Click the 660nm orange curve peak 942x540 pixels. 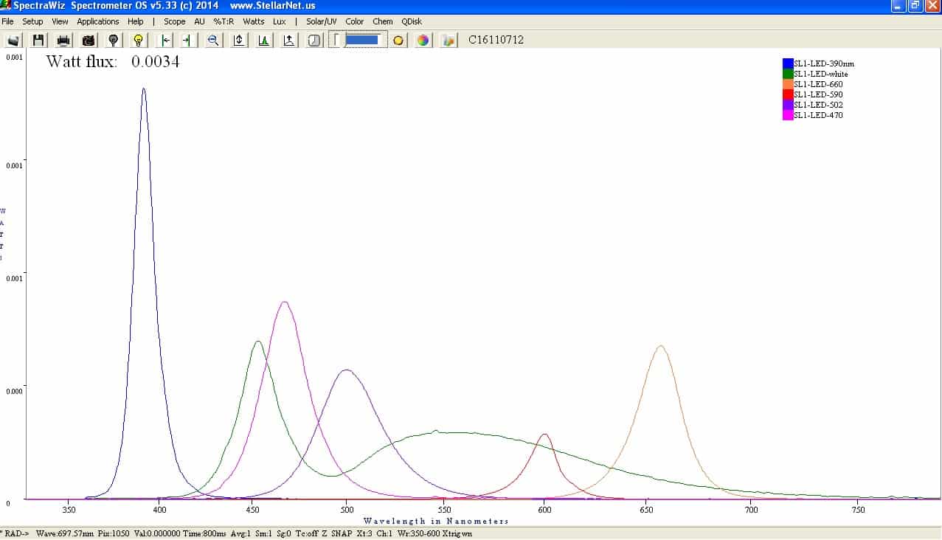pyautogui.click(x=661, y=346)
